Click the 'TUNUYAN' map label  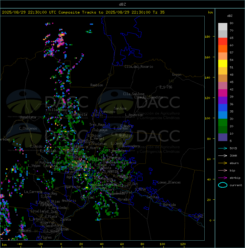coord(62,229)
